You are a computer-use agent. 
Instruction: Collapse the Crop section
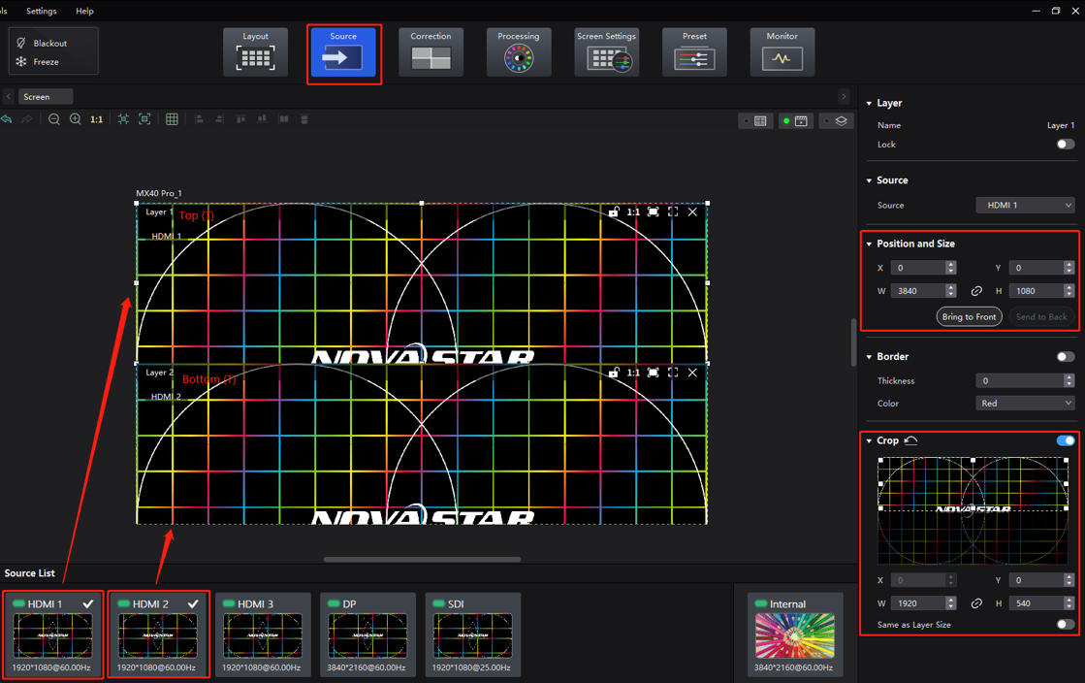pos(869,440)
